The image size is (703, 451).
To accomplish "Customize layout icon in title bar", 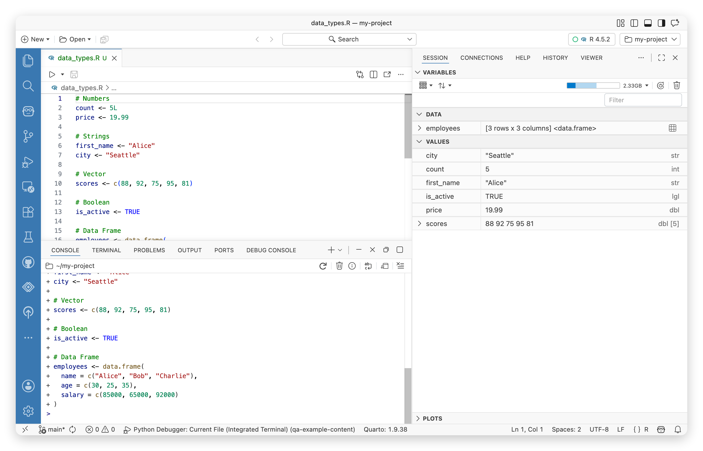I will click(x=620, y=23).
